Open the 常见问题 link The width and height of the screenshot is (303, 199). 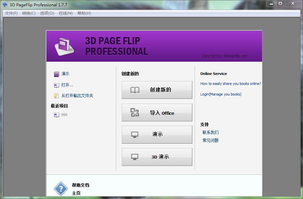click(210, 140)
